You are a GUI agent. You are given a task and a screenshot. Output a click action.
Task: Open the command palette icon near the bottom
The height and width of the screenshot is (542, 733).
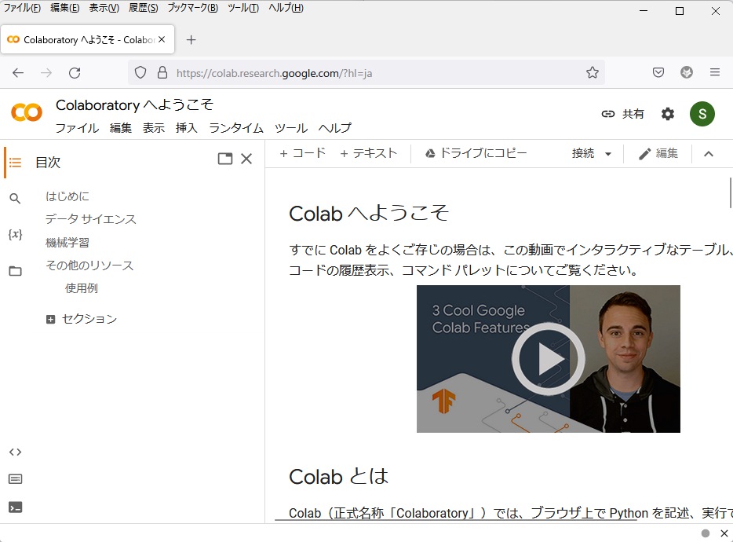[x=15, y=478]
